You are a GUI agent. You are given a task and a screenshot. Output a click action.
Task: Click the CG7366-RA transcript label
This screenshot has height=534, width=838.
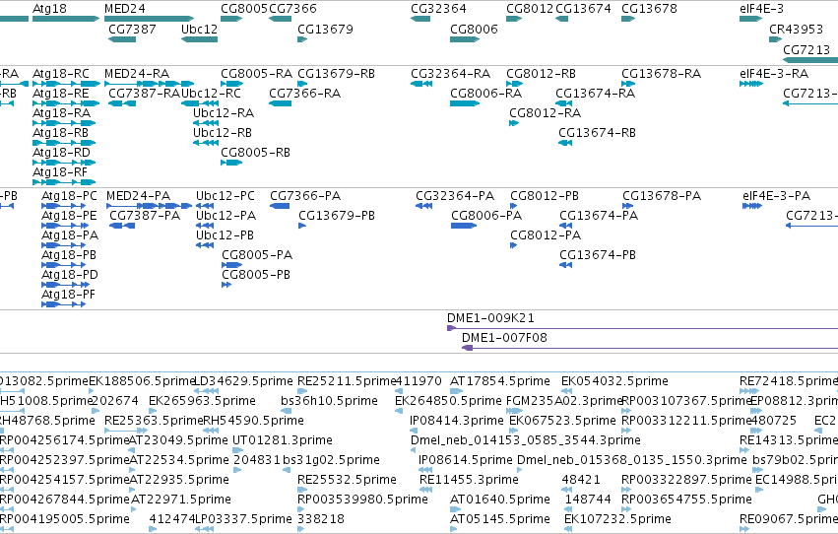coord(304,94)
